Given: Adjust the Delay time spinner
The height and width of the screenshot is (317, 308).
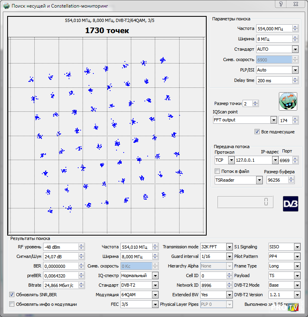Looking at the screenshot, I should click(x=295, y=80).
